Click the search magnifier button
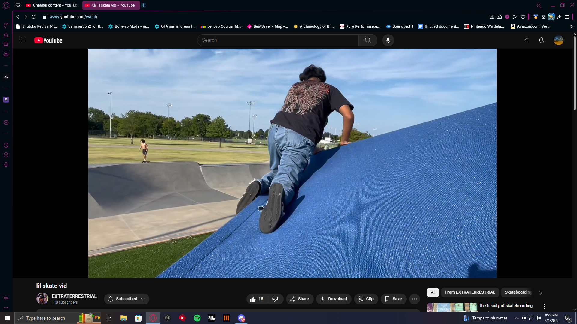 (368, 40)
